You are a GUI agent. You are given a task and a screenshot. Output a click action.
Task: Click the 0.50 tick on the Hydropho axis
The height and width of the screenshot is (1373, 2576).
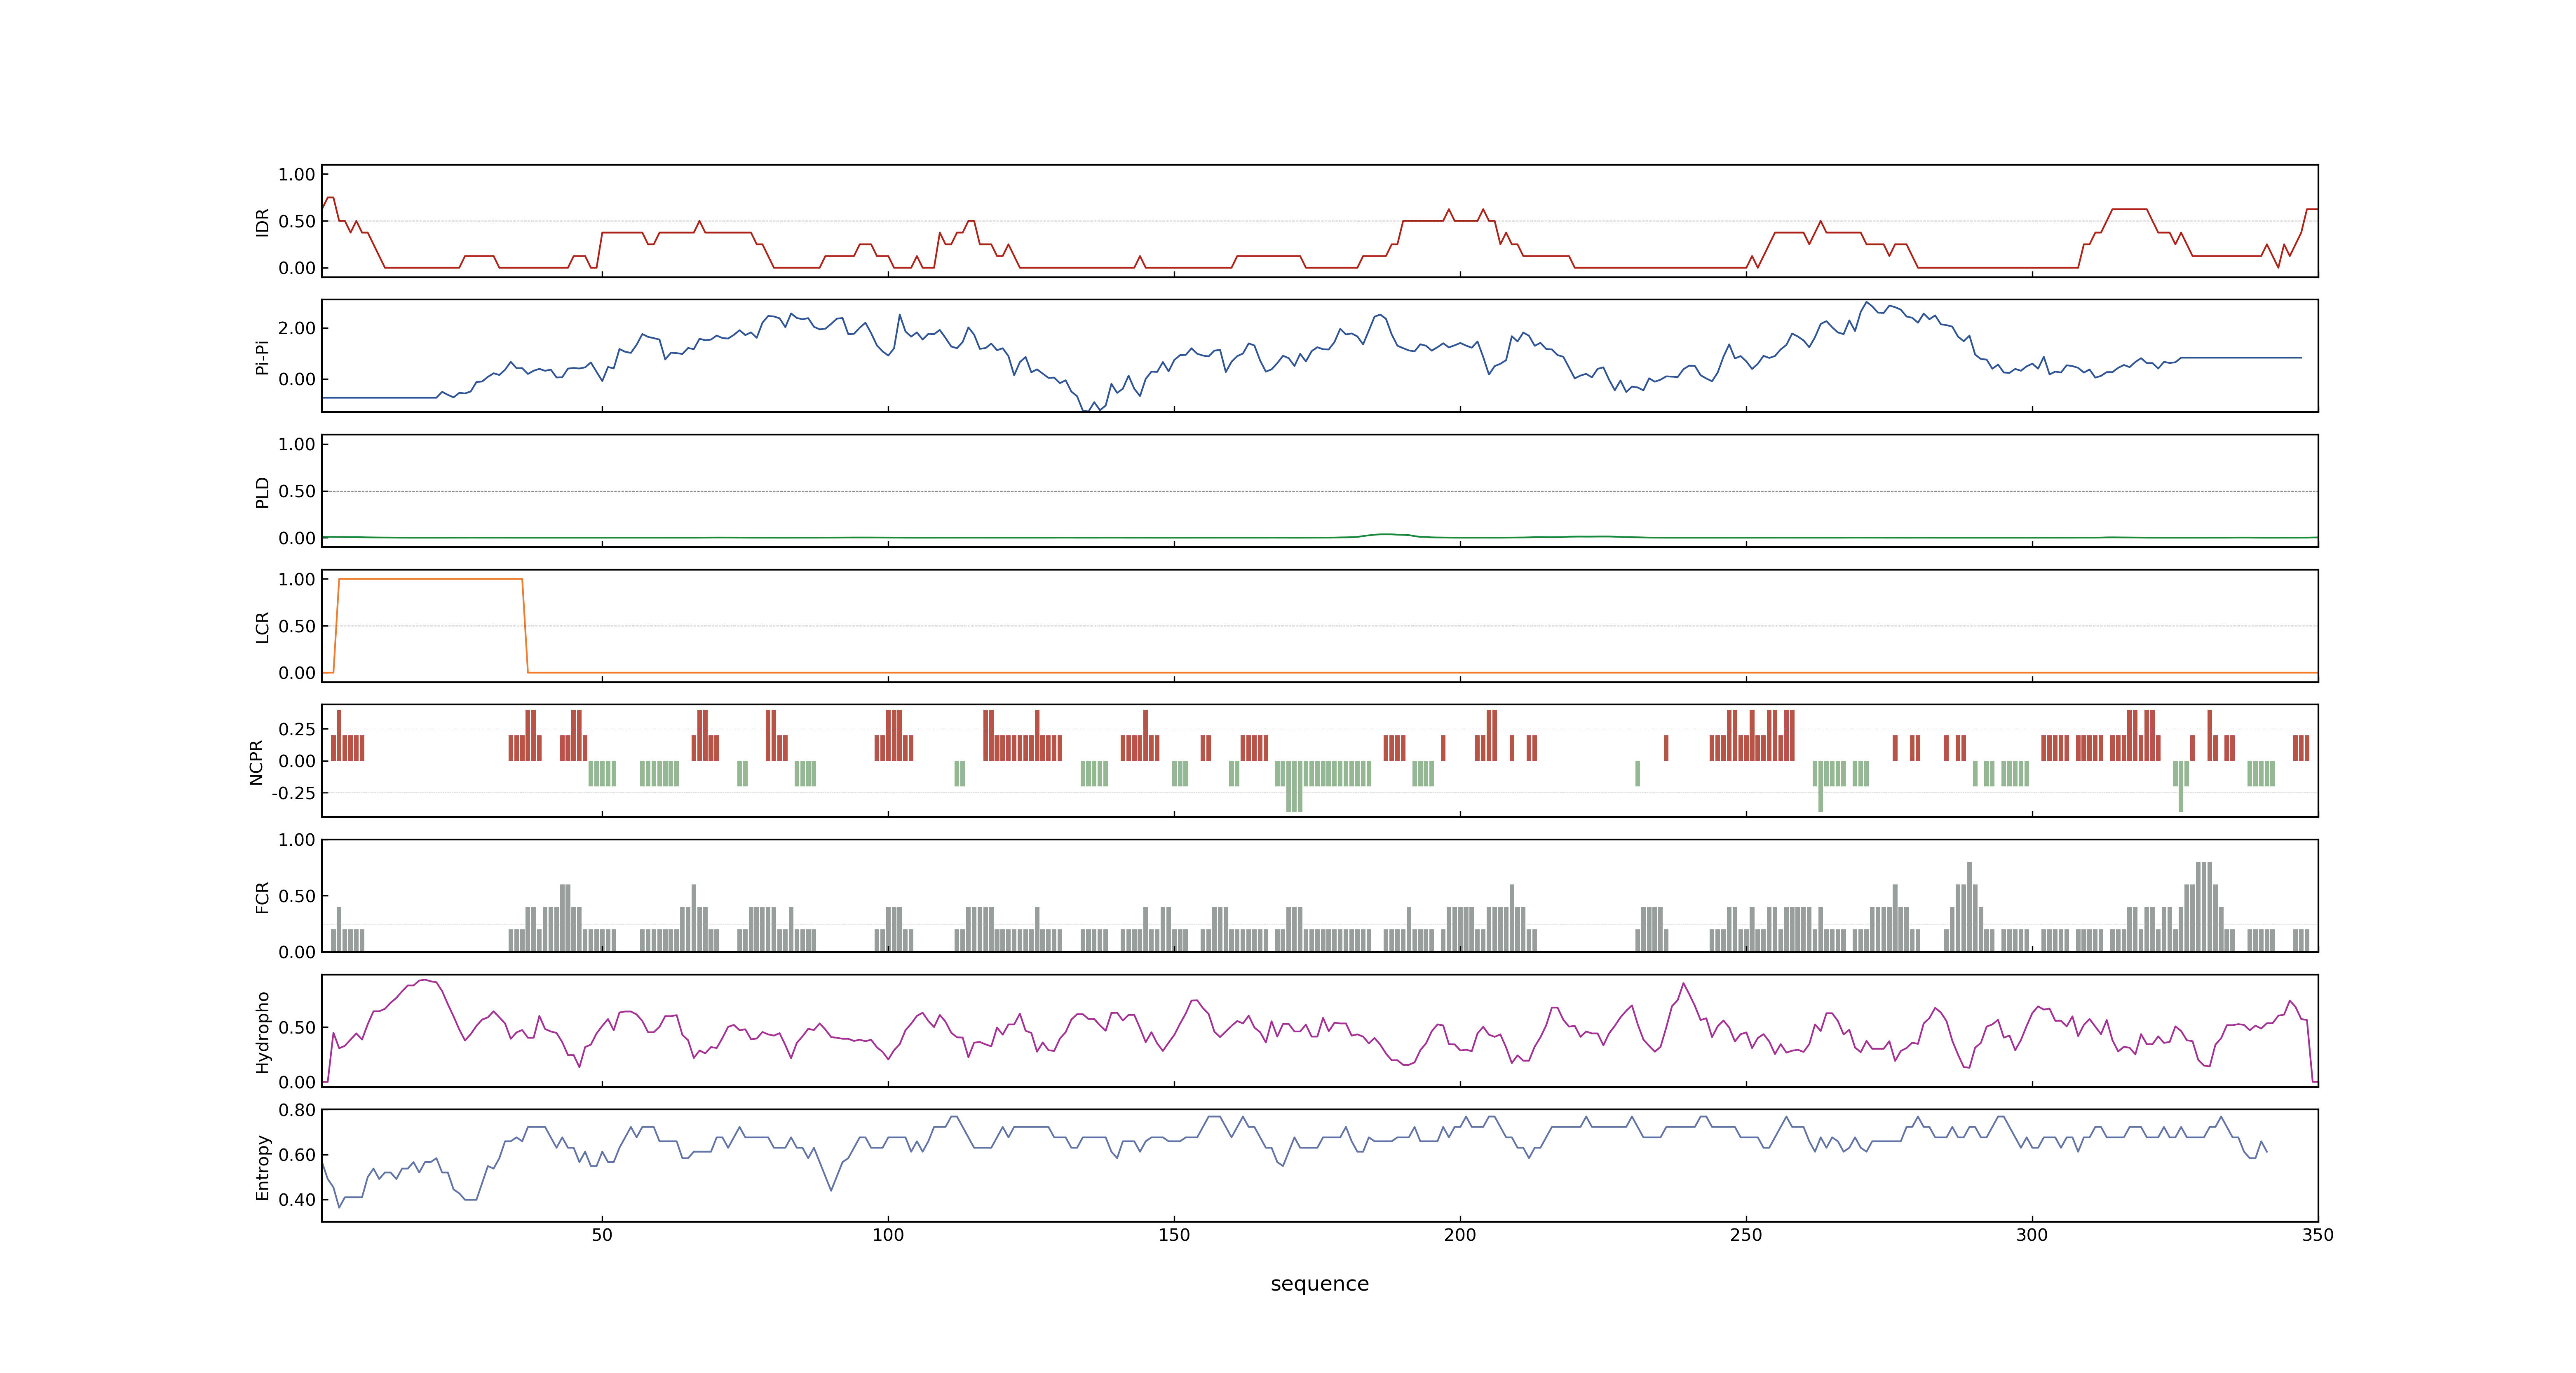(297, 1027)
